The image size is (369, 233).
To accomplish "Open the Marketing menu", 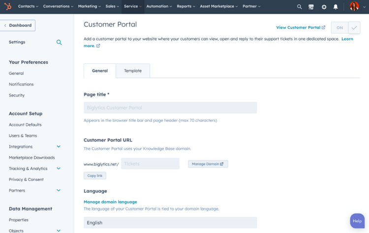I will 89,6.
